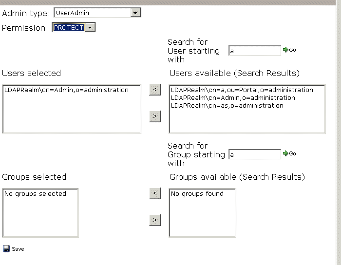Select cn=a,ou=Portal user in available list
The image size is (341, 265).
click(x=242, y=90)
